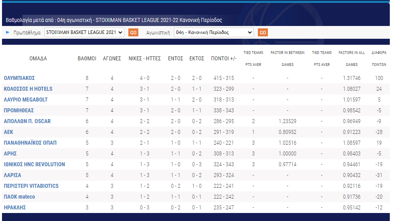Open ΠΑΟΚ mateco team link

pyautogui.click(x=19, y=197)
